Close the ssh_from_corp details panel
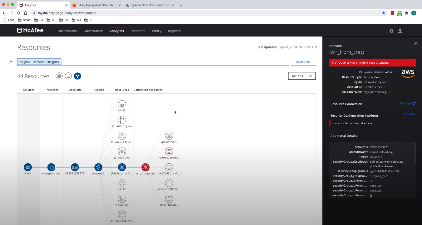The image size is (422, 225). (416, 43)
